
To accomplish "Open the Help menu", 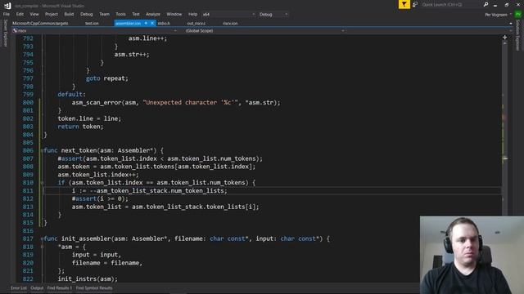I will tap(192, 15).
